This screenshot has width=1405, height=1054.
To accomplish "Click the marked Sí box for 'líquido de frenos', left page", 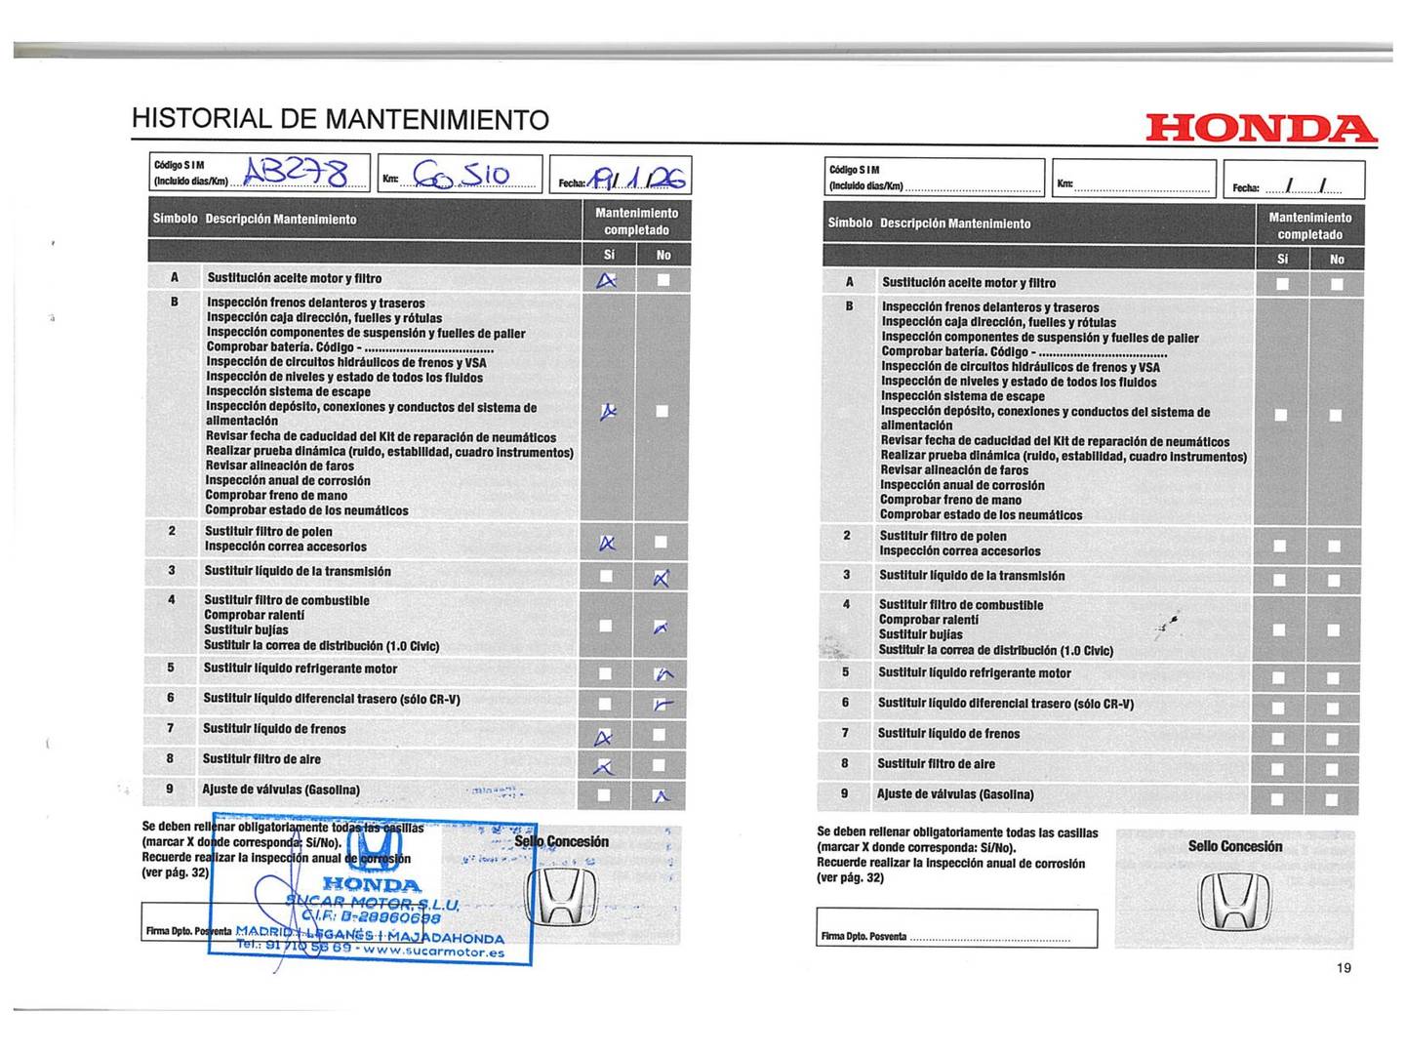I will coord(605,737).
